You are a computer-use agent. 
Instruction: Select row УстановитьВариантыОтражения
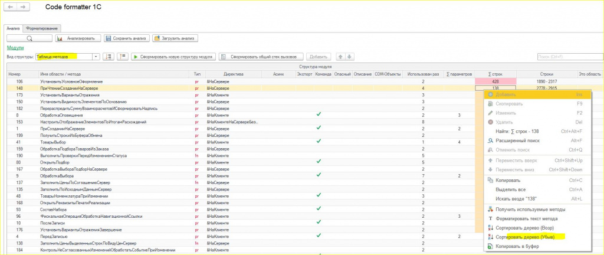tap(245, 95)
